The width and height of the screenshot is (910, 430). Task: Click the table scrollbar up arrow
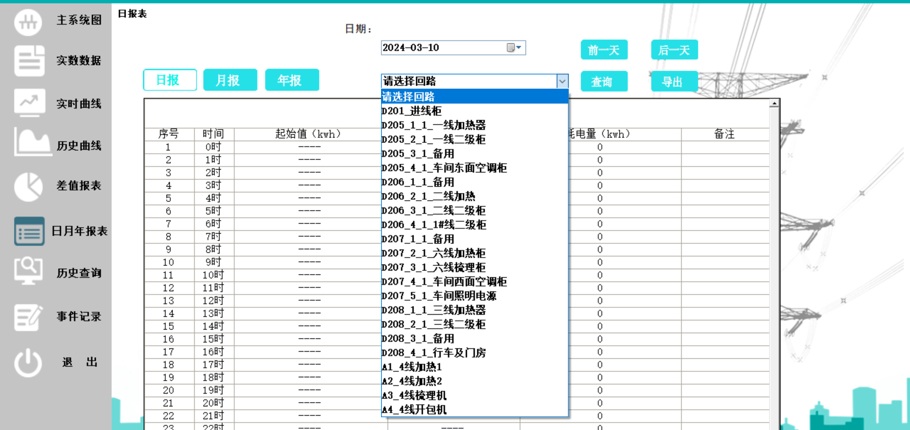point(774,102)
